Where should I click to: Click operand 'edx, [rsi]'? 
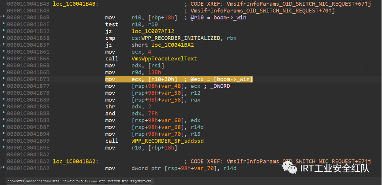coord(148,66)
